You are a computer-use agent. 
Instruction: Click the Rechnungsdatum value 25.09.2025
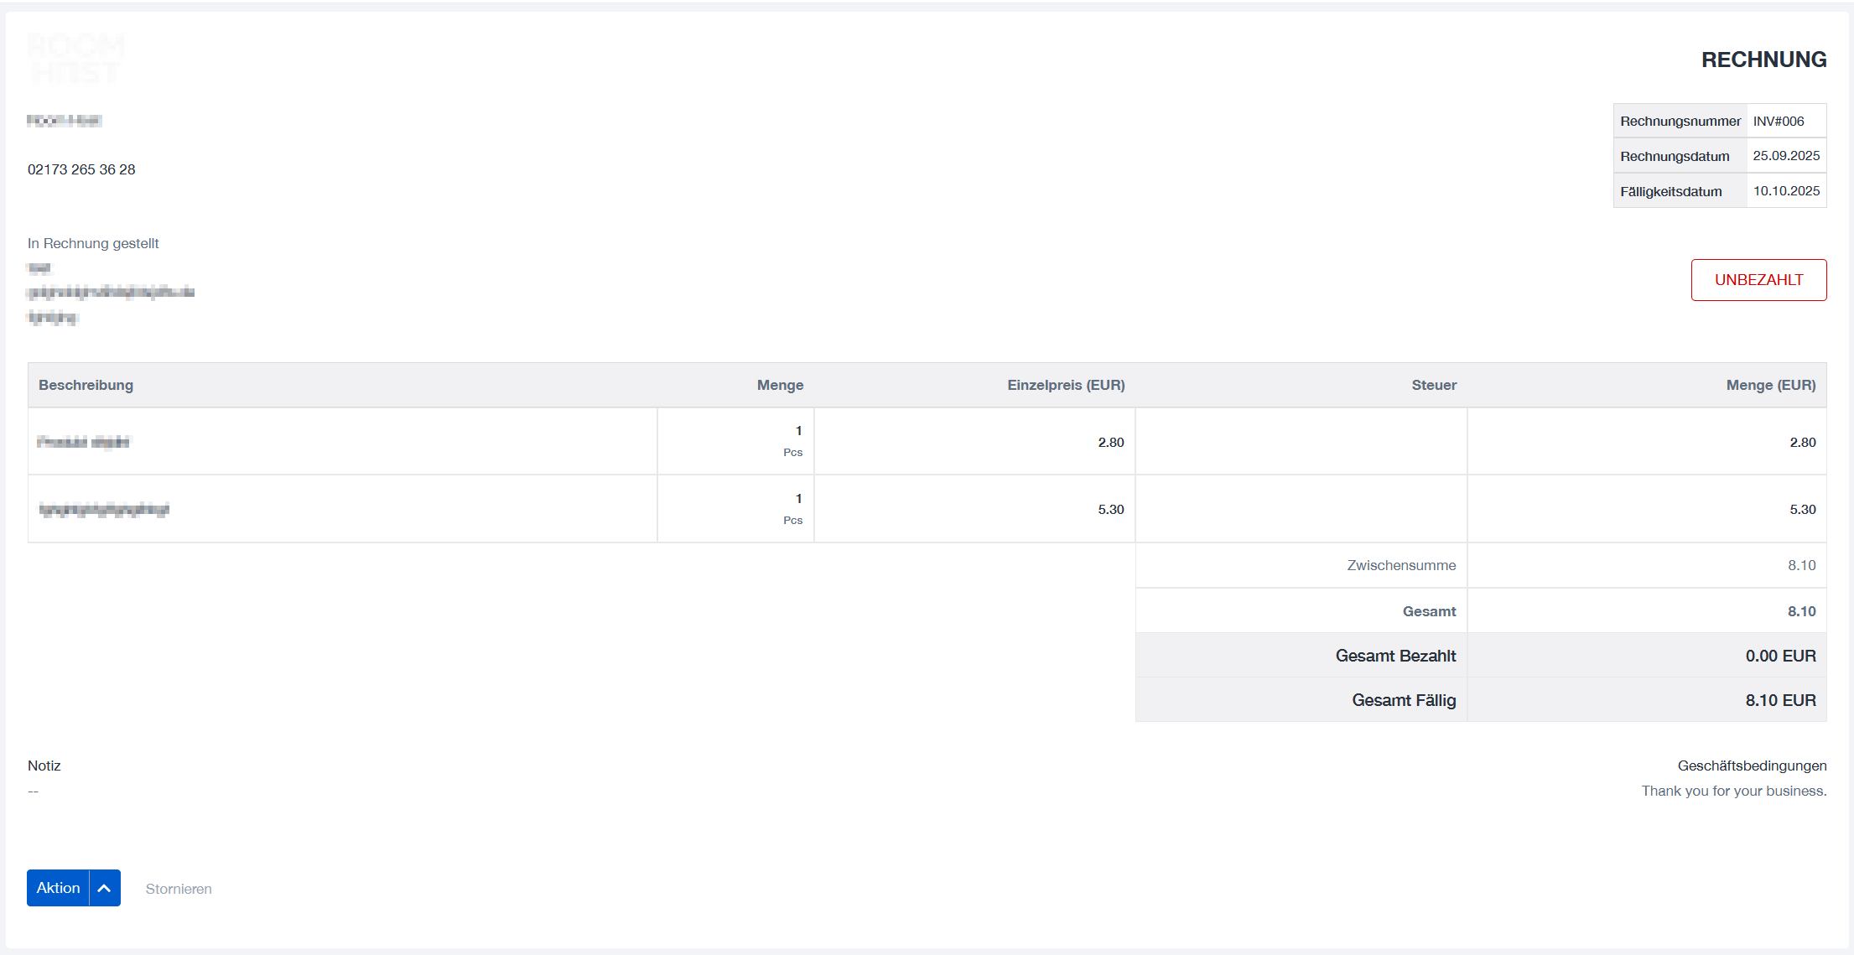coord(1786,156)
